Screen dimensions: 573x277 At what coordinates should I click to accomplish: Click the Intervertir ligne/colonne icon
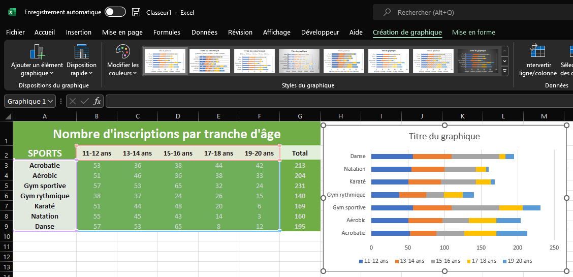[537, 51]
